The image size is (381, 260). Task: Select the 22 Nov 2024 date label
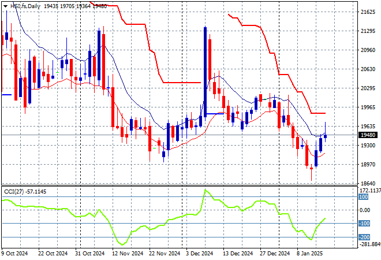[x=165, y=253]
